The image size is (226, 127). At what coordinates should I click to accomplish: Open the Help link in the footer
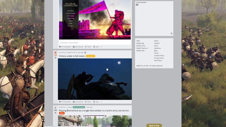[138, 41]
